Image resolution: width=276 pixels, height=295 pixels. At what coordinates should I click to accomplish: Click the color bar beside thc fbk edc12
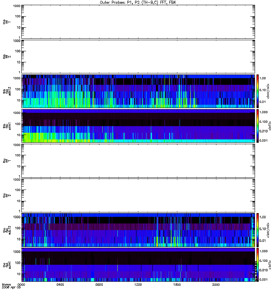[x=258, y=230]
